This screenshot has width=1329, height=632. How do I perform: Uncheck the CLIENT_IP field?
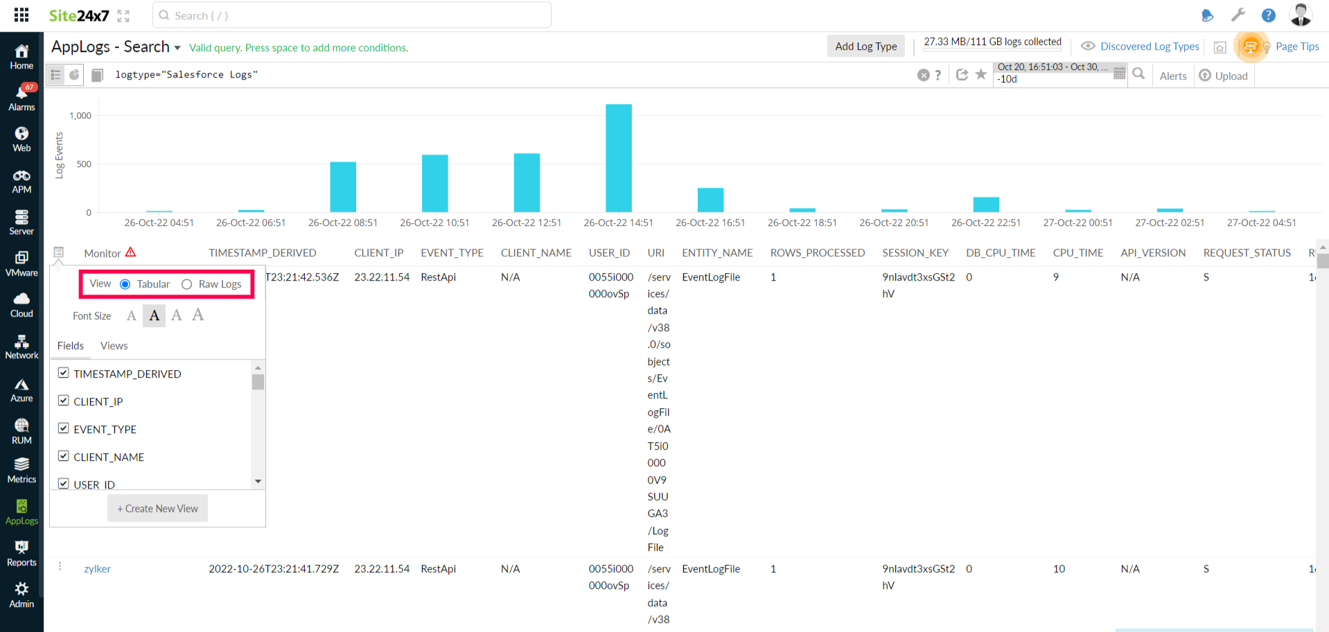pyautogui.click(x=63, y=401)
